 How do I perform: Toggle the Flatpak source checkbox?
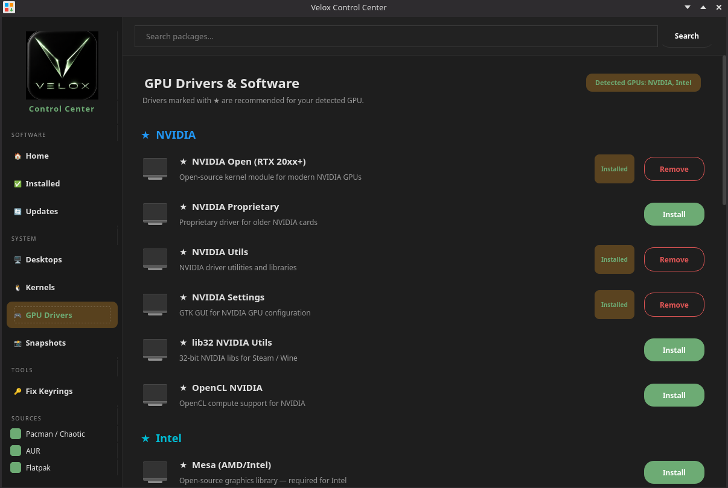[x=16, y=467]
